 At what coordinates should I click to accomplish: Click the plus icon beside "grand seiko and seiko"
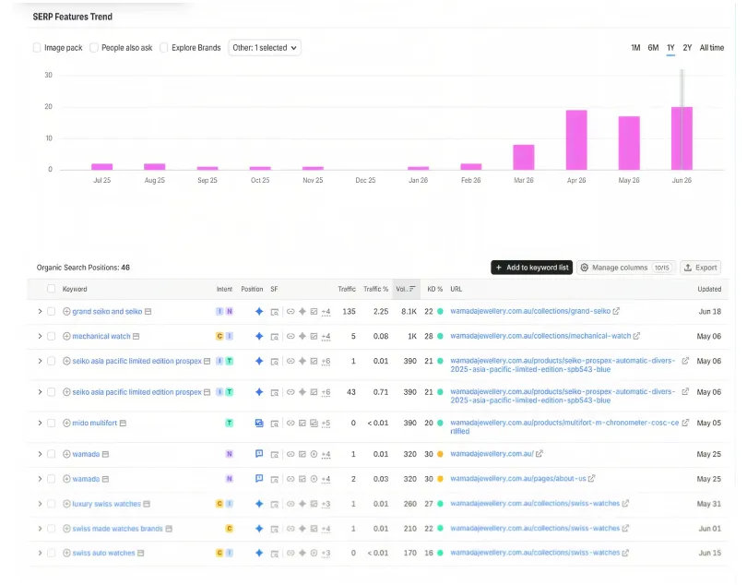(66, 311)
